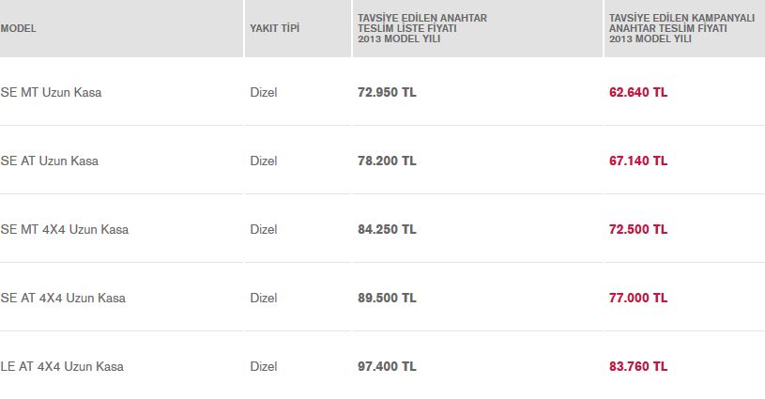Click the 78.200 TL list price
Screen dimensions: 765x399
[x=387, y=161]
